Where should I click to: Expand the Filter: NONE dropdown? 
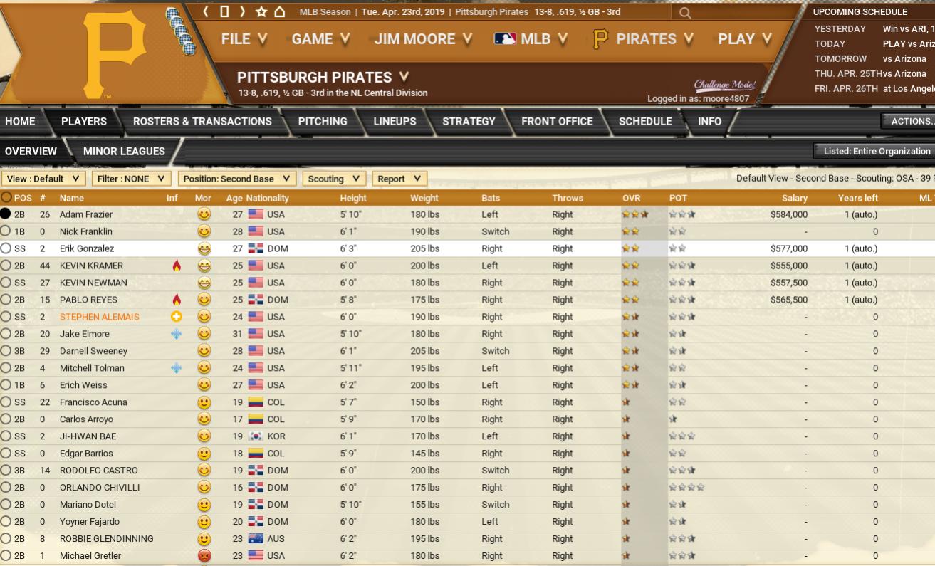click(x=131, y=179)
